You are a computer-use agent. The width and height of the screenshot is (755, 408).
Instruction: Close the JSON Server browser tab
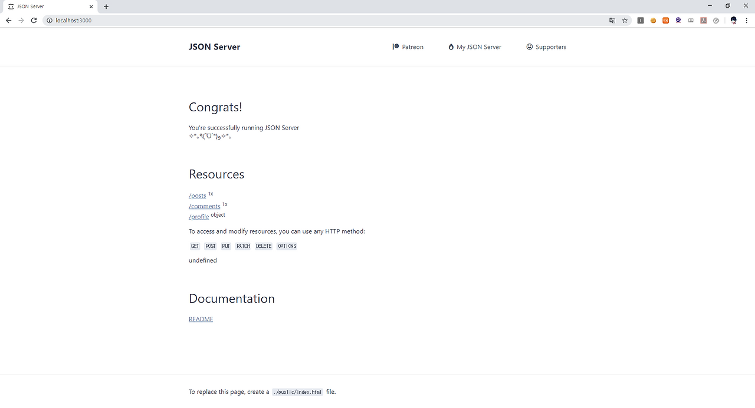coord(91,6)
